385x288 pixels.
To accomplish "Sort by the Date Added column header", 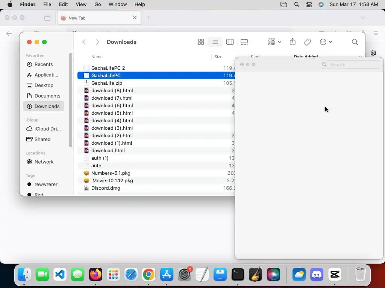I will (306, 56).
